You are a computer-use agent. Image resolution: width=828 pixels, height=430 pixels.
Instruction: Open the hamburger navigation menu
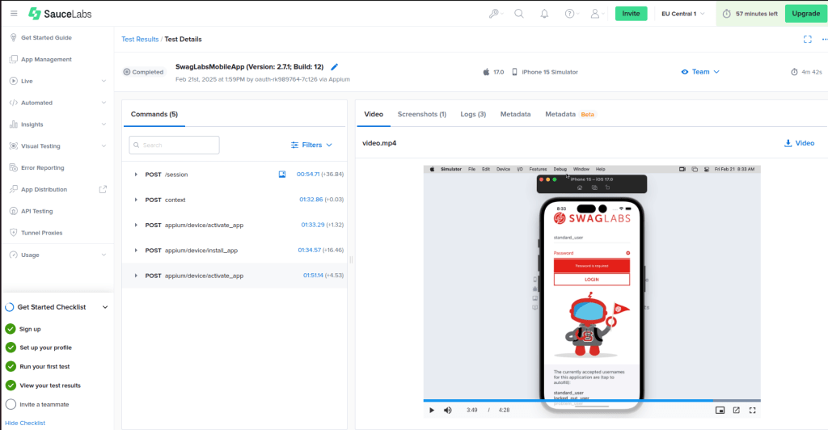(x=14, y=14)
